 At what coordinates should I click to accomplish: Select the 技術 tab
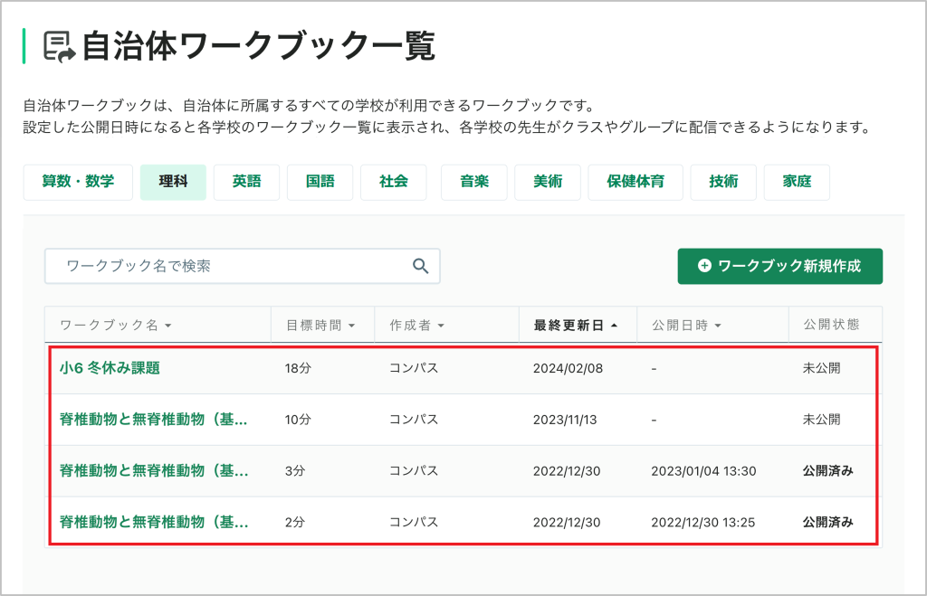tap(723, 182)
